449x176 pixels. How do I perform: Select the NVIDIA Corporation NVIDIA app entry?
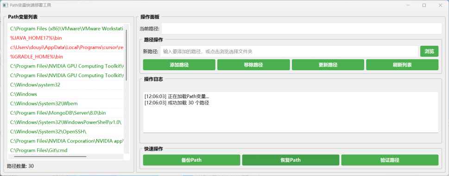click(66, 141)
